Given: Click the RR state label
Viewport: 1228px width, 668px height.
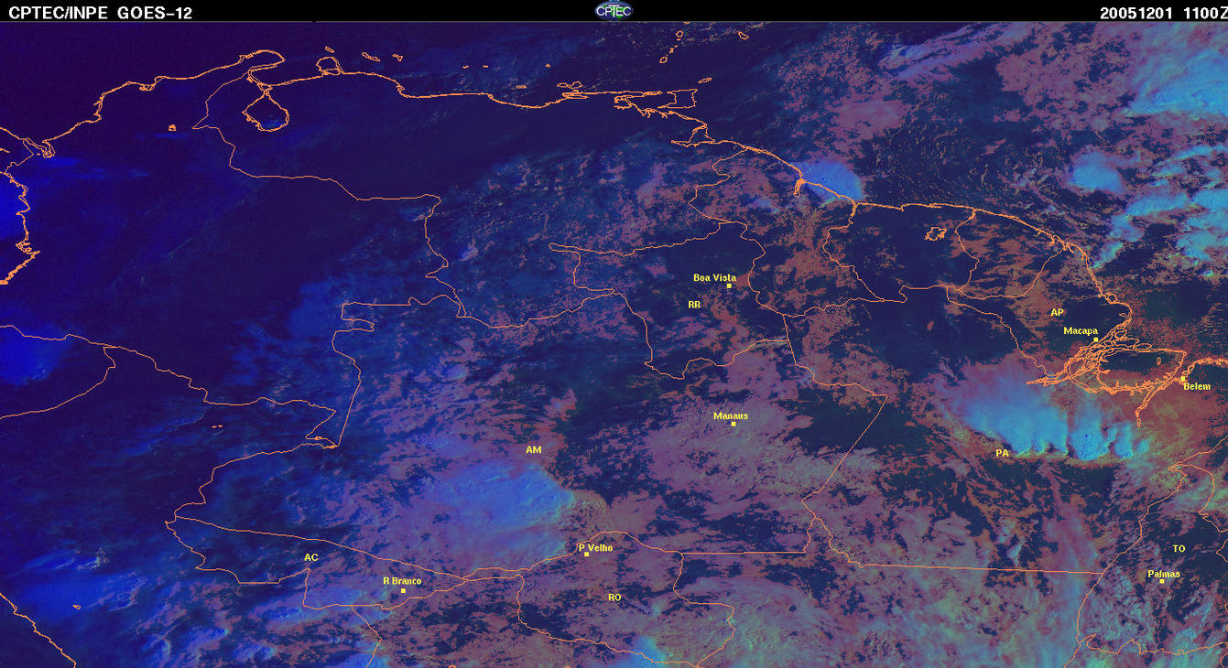Looking at the screenshot, I should click(x=694, y=304).
